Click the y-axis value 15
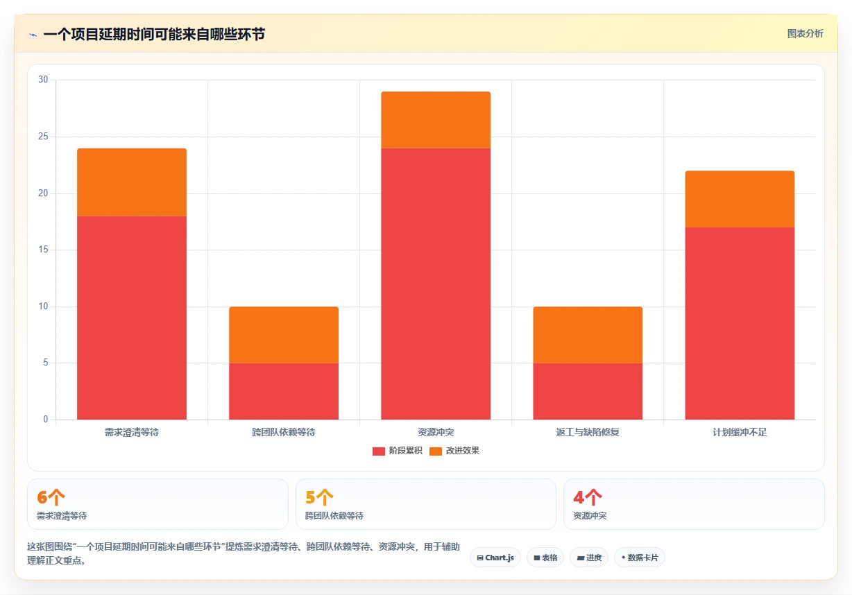This screenshot has width=852, height=595. pos(43,250)
